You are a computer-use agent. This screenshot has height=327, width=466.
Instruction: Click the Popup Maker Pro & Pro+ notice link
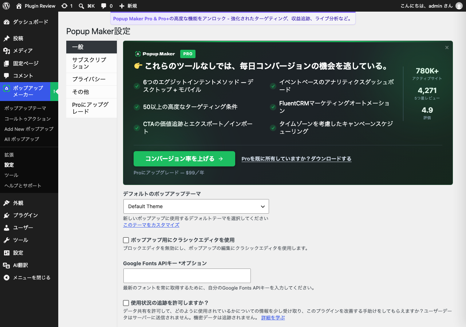pos(141,19)
